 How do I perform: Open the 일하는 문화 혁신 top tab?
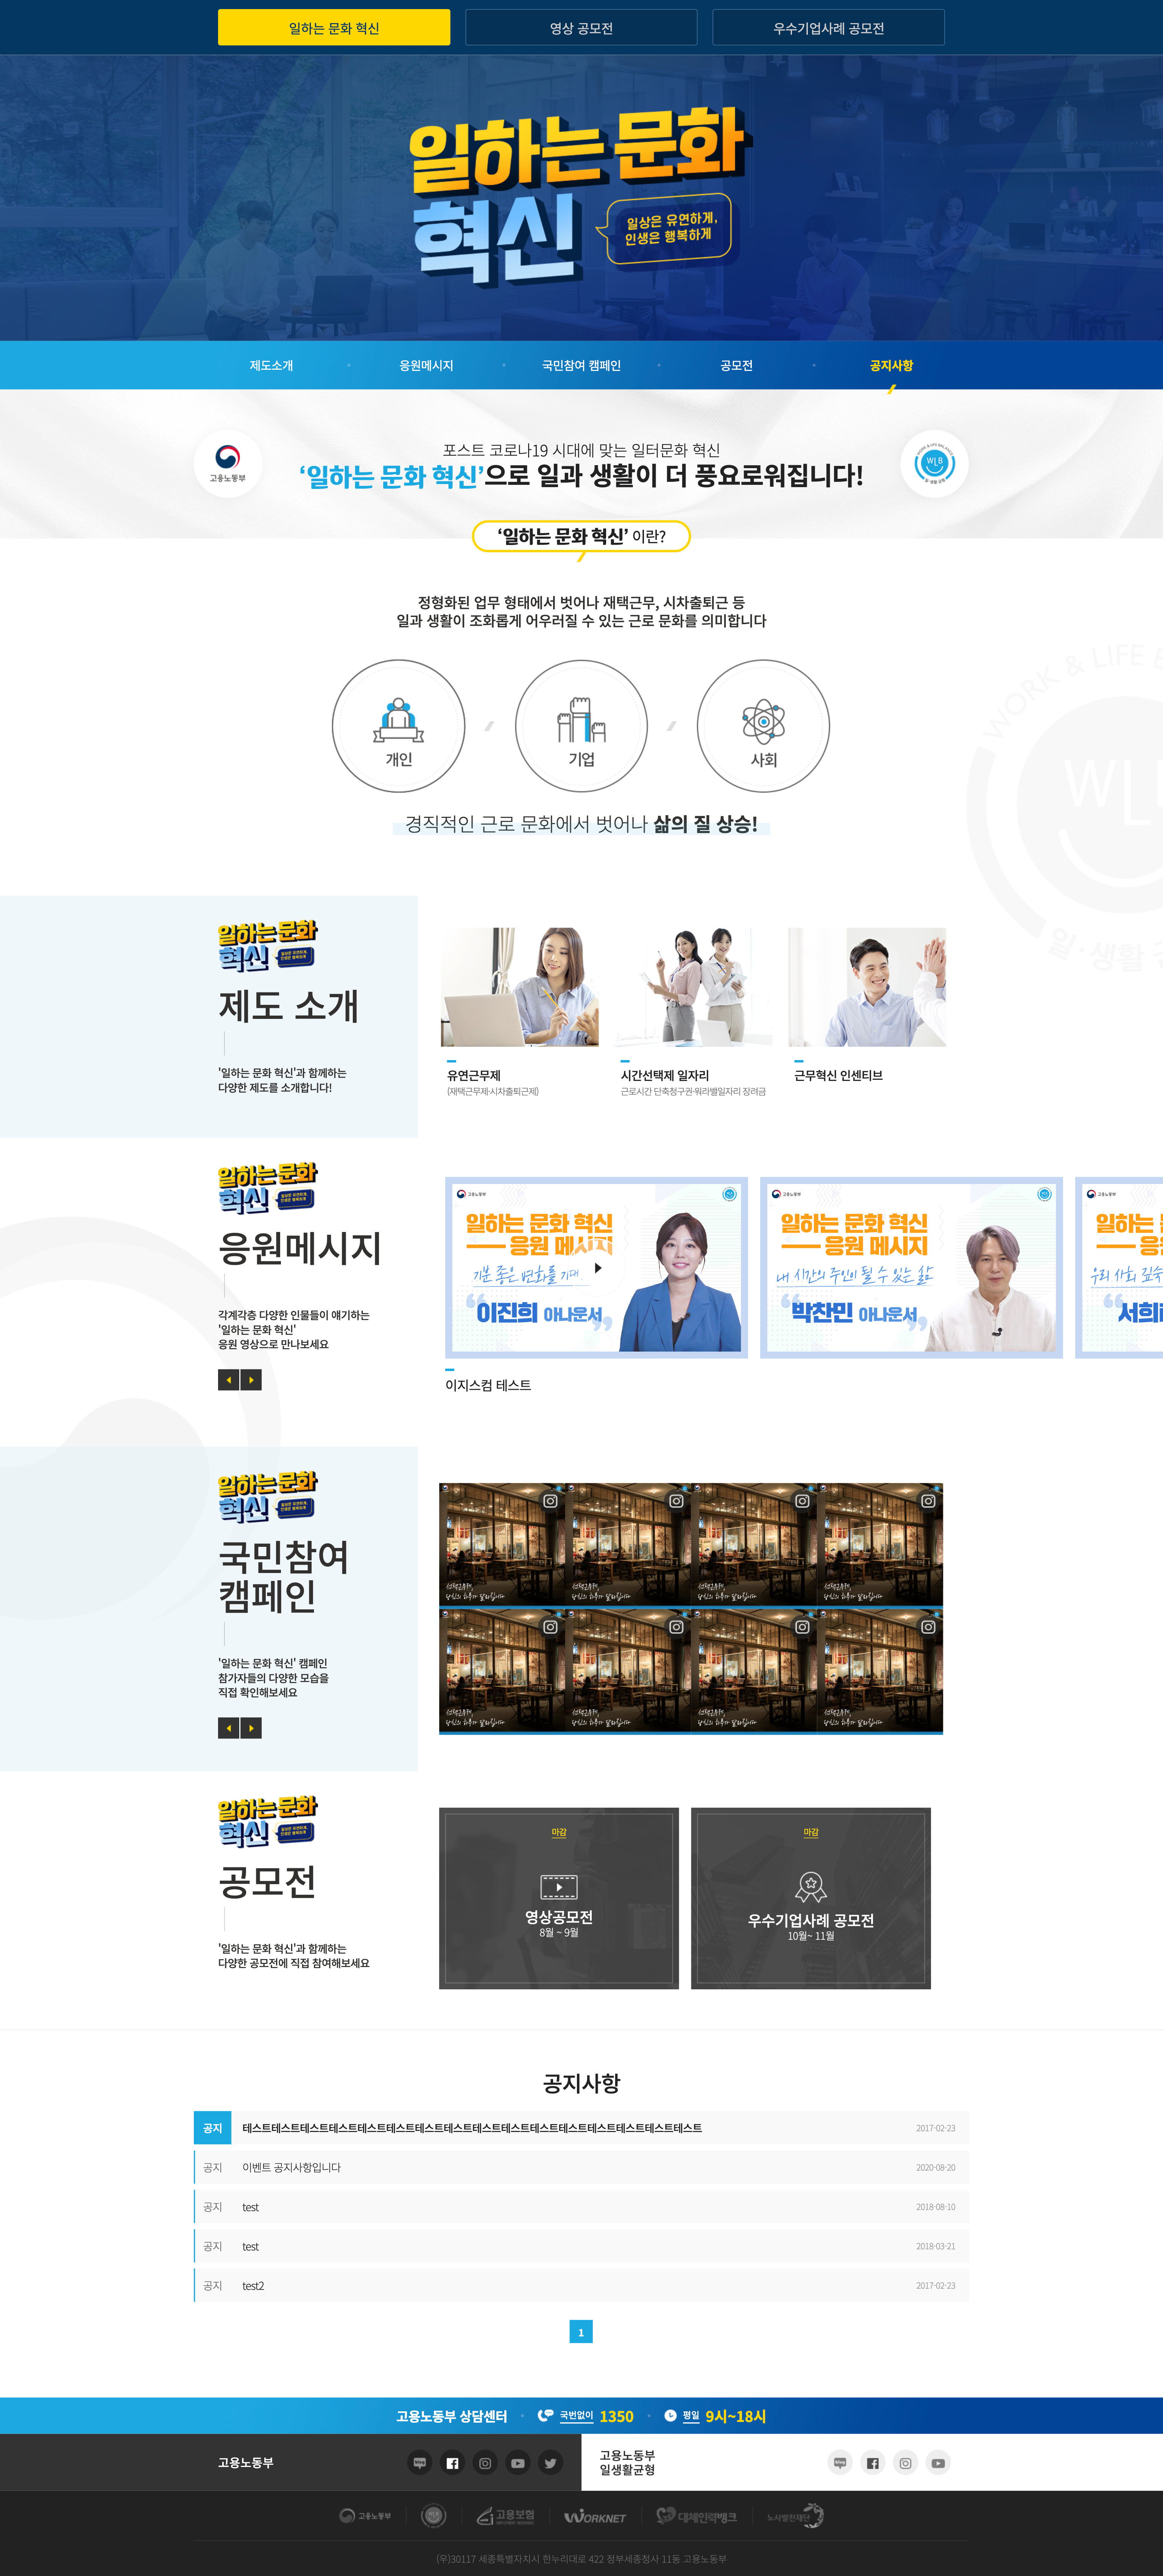(334, 28)
